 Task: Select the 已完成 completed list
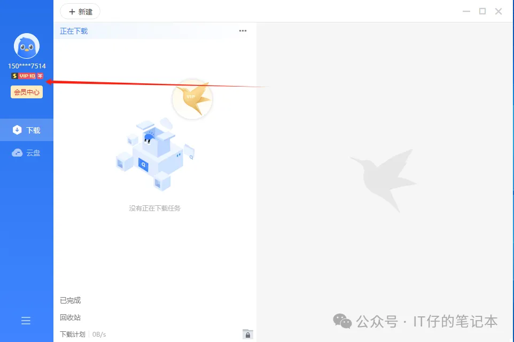pyautogui.click(x=70, y=300)
